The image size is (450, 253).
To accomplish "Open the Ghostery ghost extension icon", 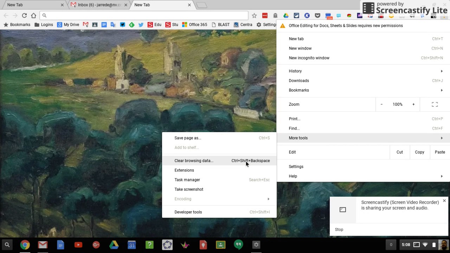I will click(275, 15).
